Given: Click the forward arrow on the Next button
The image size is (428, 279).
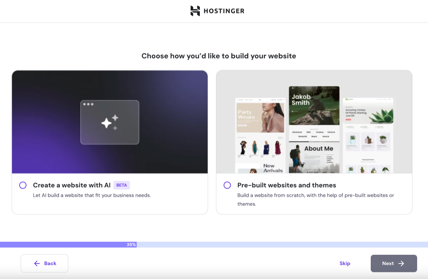Looking at the screenshot, I should pos(402,264).
